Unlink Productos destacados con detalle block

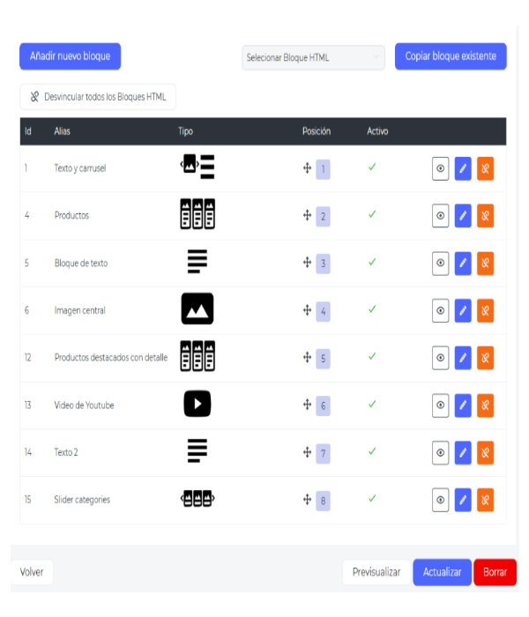[485, 358]
